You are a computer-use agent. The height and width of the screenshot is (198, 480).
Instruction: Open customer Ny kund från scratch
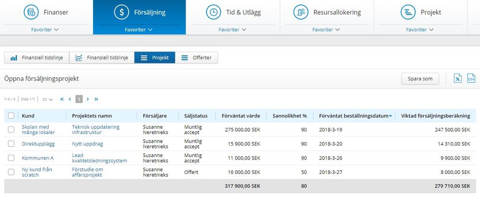click(x=37, y=172)
